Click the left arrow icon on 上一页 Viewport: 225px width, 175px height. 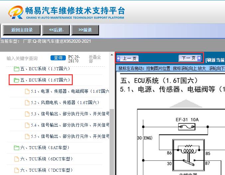coord(118,58)
